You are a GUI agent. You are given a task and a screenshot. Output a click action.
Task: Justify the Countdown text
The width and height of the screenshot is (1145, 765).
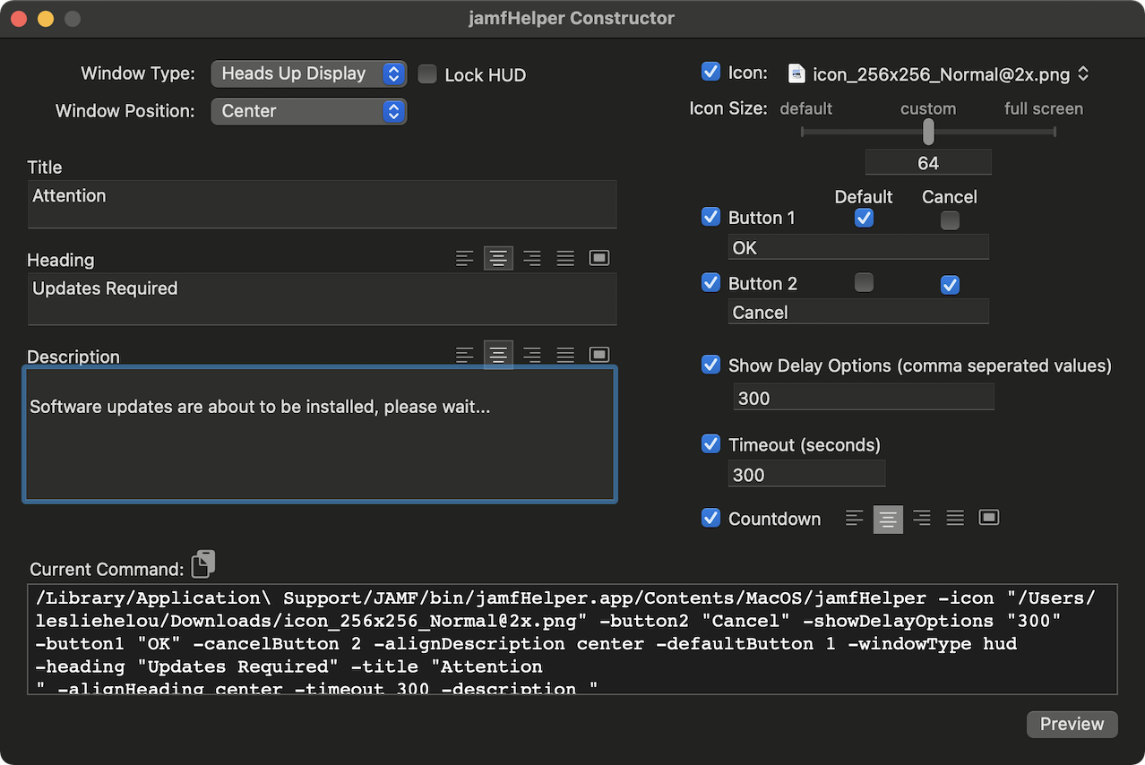point(955,518)
